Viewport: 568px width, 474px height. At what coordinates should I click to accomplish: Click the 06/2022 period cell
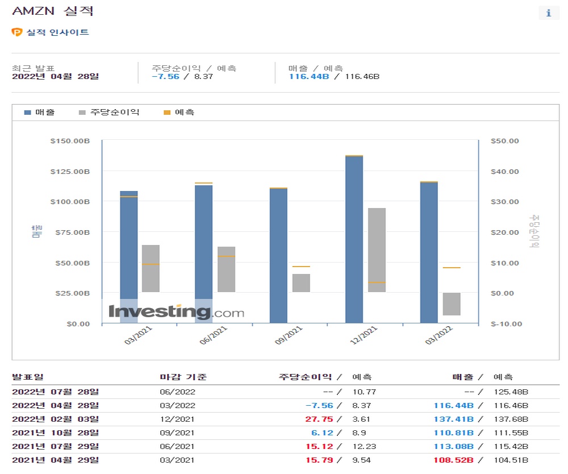pyautogui.click(x=177, y=392)
